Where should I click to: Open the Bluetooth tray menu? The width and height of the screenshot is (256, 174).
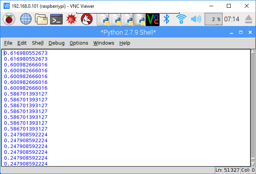pos(167,19)
